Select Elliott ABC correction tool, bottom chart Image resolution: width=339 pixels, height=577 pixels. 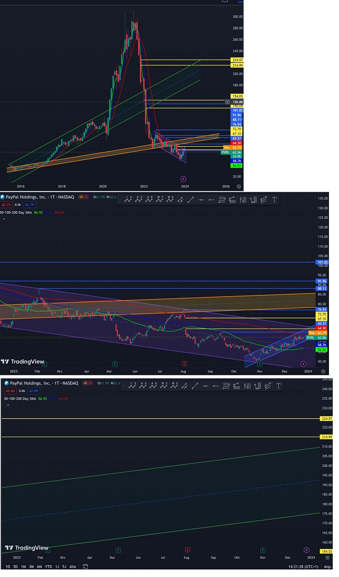[143, 386]
